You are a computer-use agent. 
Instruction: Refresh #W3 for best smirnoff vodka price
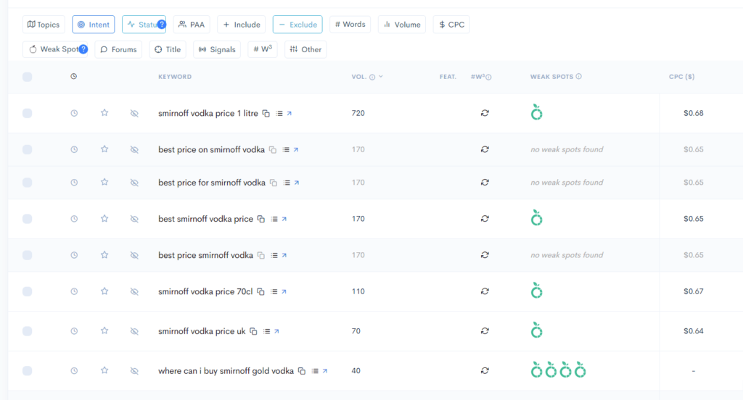point(485,219)
